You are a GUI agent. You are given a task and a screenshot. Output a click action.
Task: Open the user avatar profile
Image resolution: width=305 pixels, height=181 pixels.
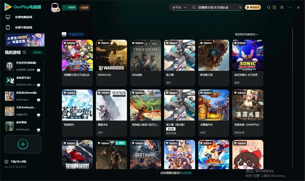pyautogui.click(x=55, y=8)
